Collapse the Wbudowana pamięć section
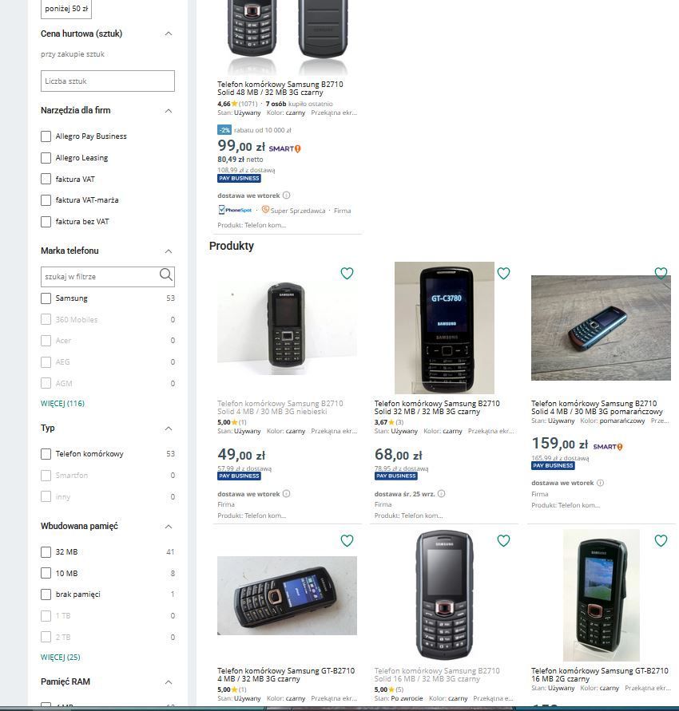This screenshot has height=711, width=679. pyautogui.click(x=169, y=527)
